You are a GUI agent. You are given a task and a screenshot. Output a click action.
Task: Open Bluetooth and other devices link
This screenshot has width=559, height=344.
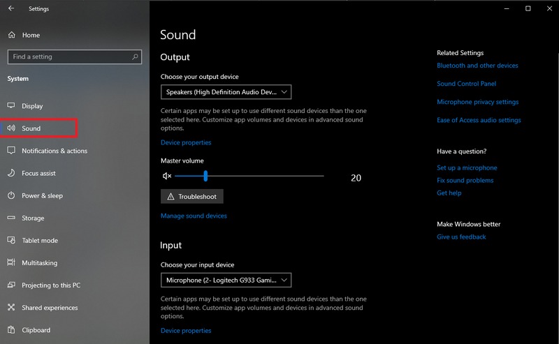pyautogui.click(x=477, y=66)
